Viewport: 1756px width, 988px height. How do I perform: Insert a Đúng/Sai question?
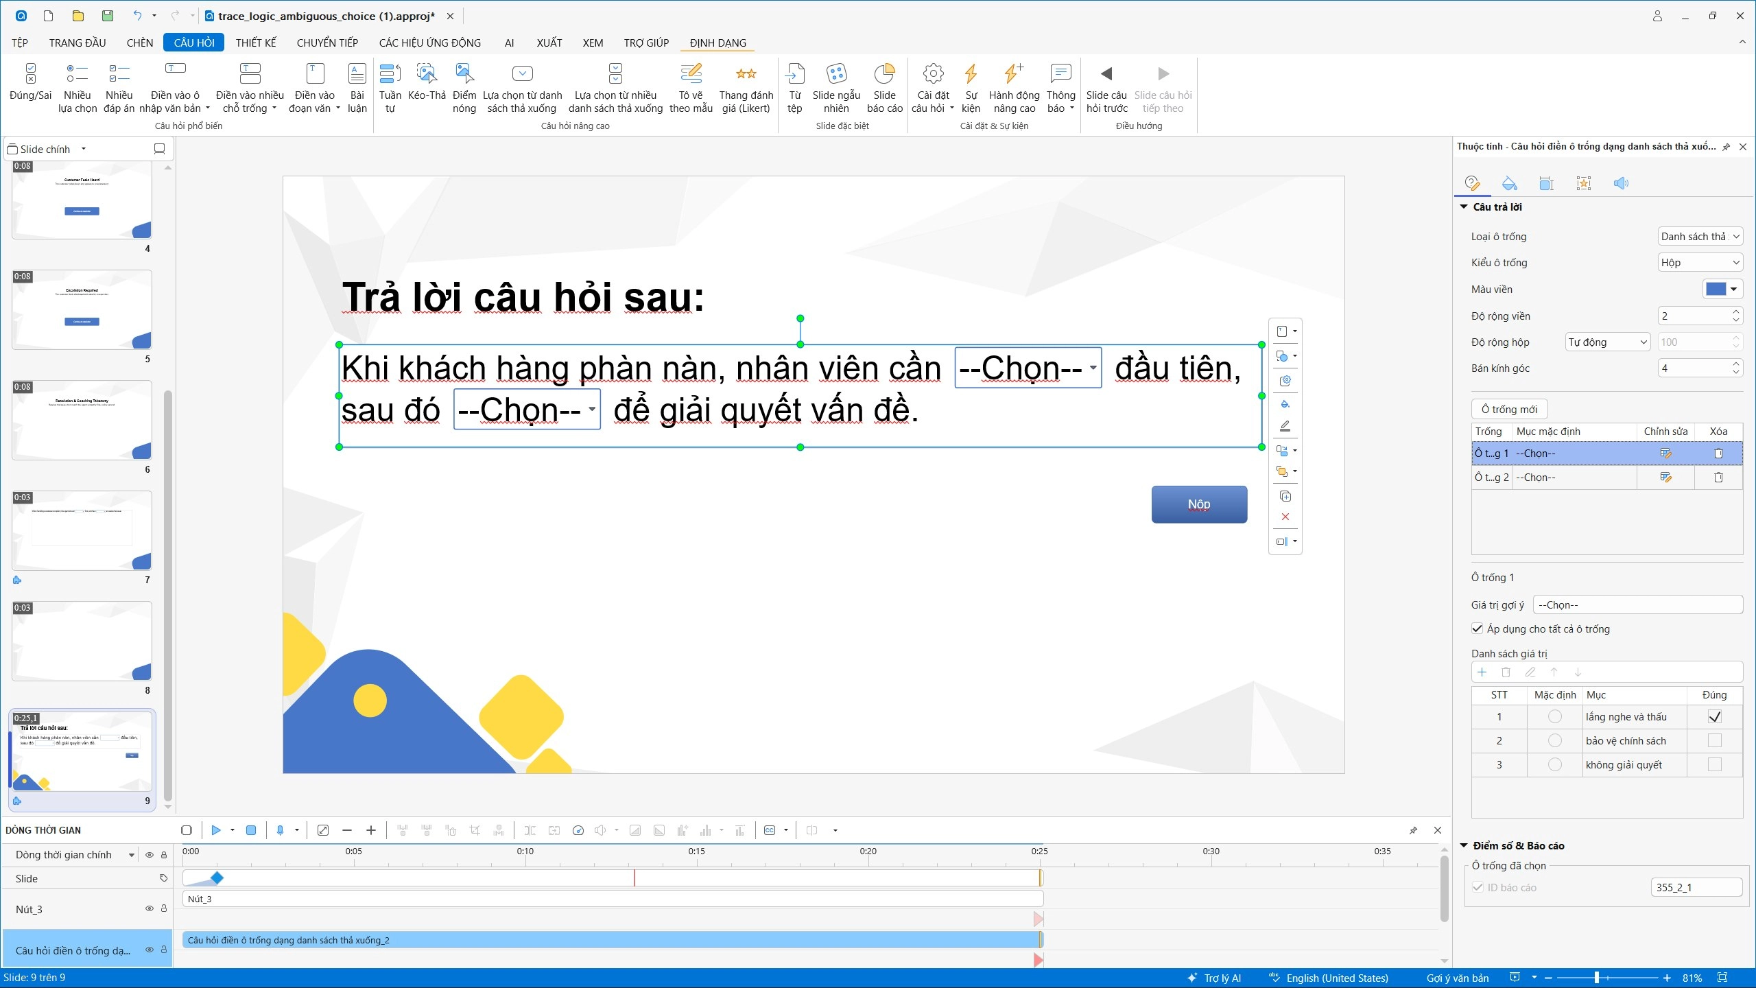pyautogui.click(x=30, y=88)
